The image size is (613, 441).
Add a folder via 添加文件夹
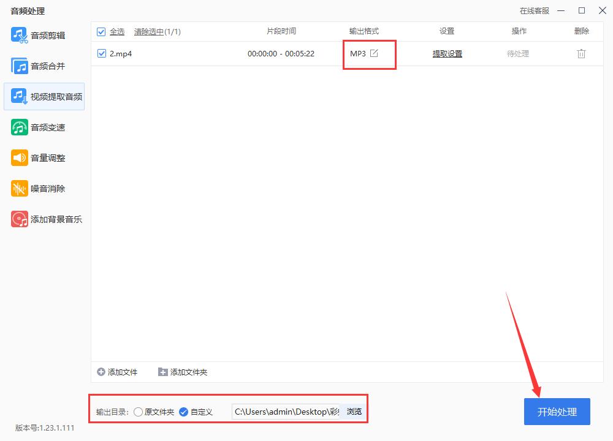(188, 372)
